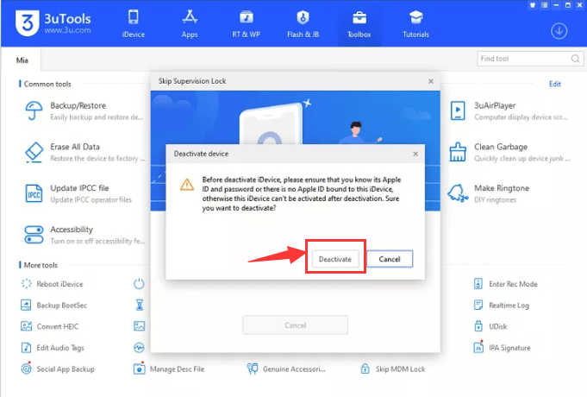Select the Toolbox section
Image resolution: width=587 pixels, height=397 pixels.
click(x=359, y=24)
